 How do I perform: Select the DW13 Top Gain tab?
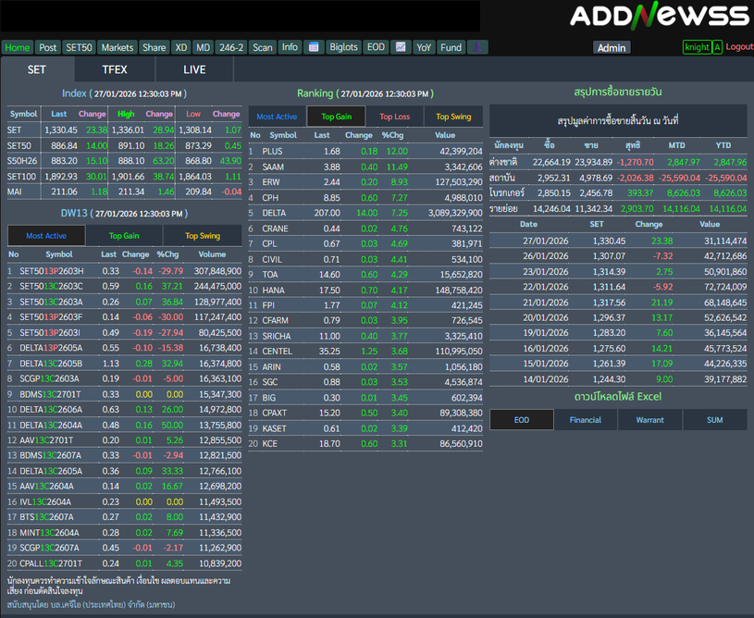click(124, 236)
